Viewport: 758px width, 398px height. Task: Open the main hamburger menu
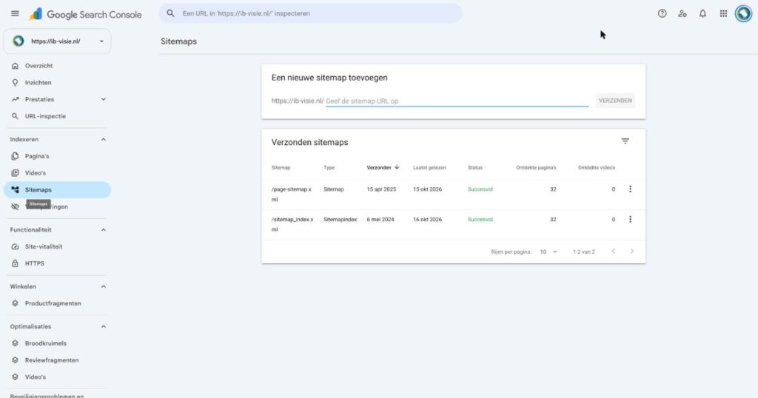tap(15, 13)
